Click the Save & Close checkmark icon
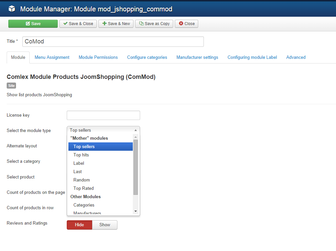This screenshot has width=336, height=251. point(65,24)
